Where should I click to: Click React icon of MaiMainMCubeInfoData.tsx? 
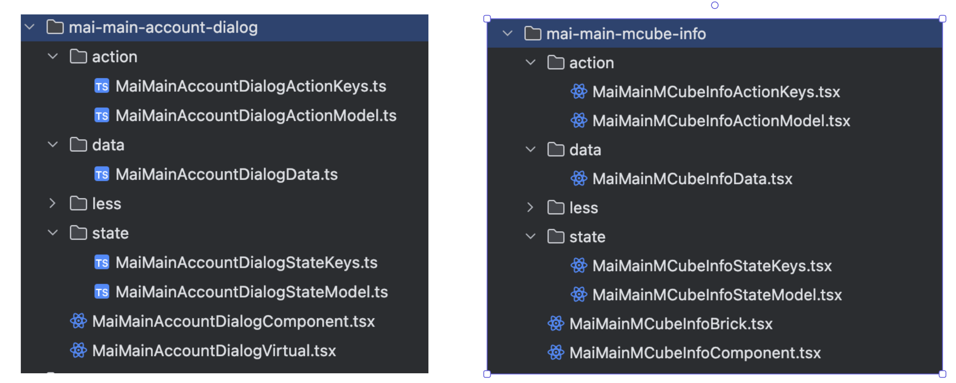point(579,179)
